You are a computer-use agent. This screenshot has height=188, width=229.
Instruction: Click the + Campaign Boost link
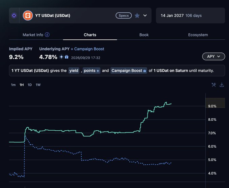coord(88,49)
